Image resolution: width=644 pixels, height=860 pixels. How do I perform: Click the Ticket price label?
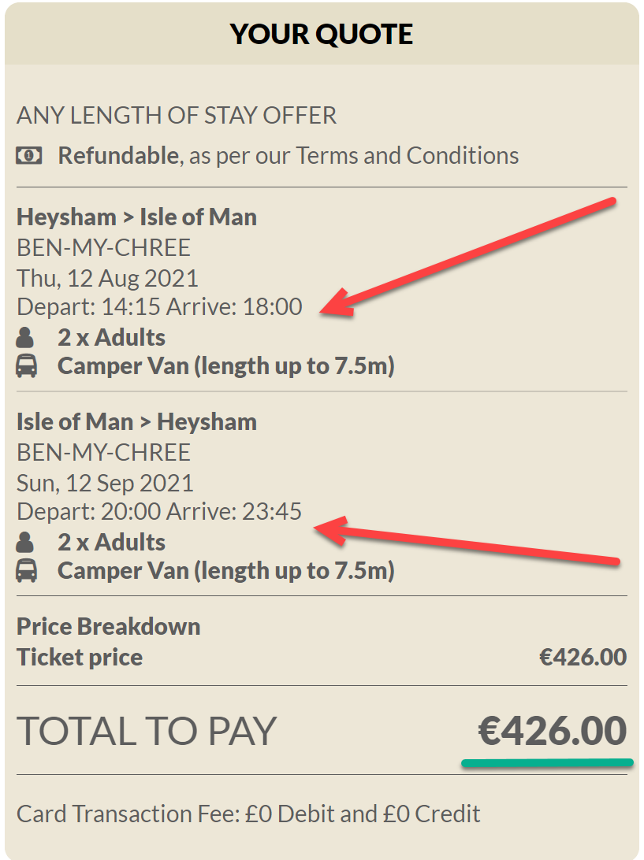[80, 657]
